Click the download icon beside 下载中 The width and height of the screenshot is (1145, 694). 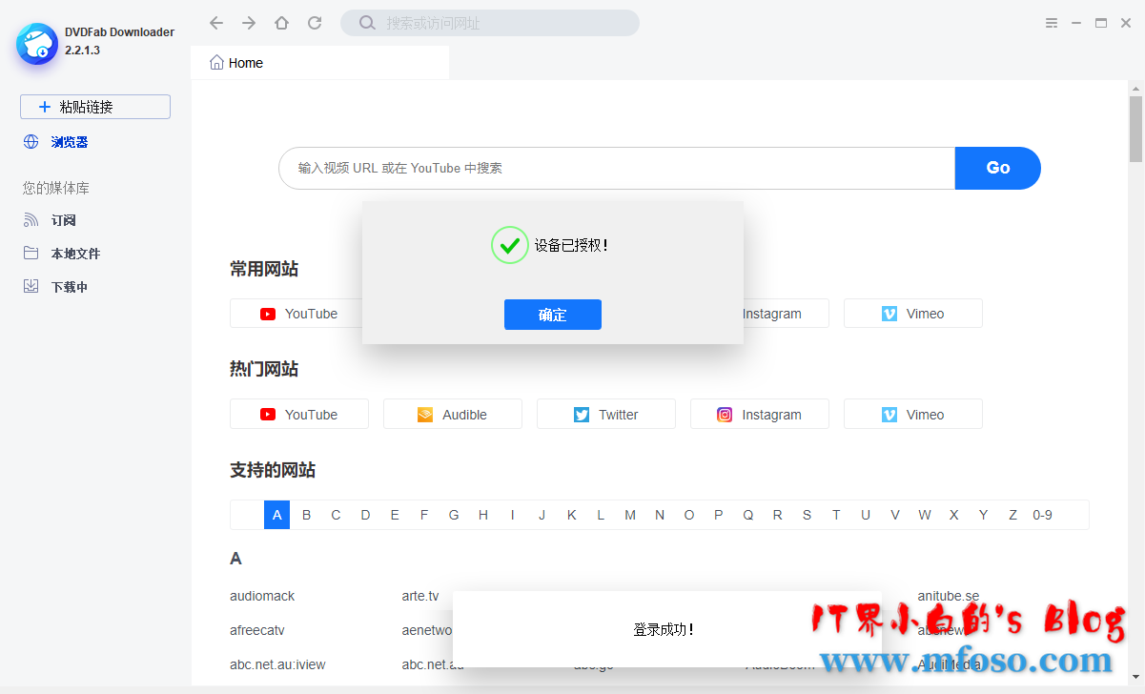31,286
